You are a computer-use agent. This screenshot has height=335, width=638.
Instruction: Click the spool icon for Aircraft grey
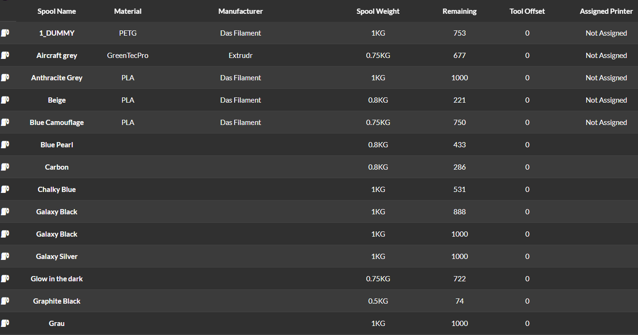[x=5, y=55]
